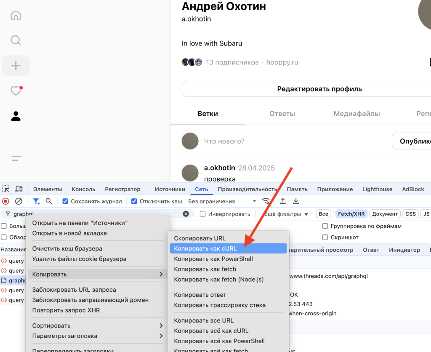
Task: Expand 'Ещё фильтры' dropdown
Action: [x=285, y=214]
